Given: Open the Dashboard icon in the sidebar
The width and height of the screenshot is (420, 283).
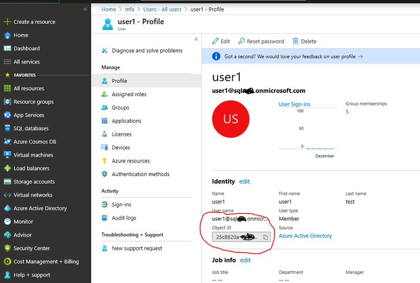Looking at the screenshot, I should tap(8, 48).
